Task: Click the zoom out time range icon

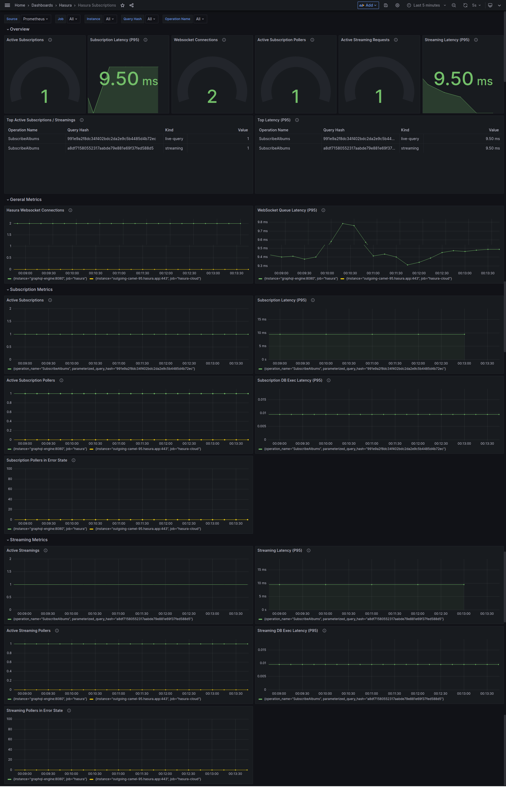Action: [x=454, y=5]
